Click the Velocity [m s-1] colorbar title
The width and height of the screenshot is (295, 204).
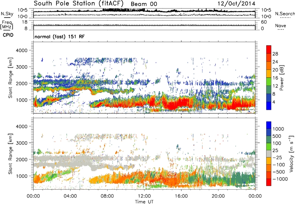(291, 154)
